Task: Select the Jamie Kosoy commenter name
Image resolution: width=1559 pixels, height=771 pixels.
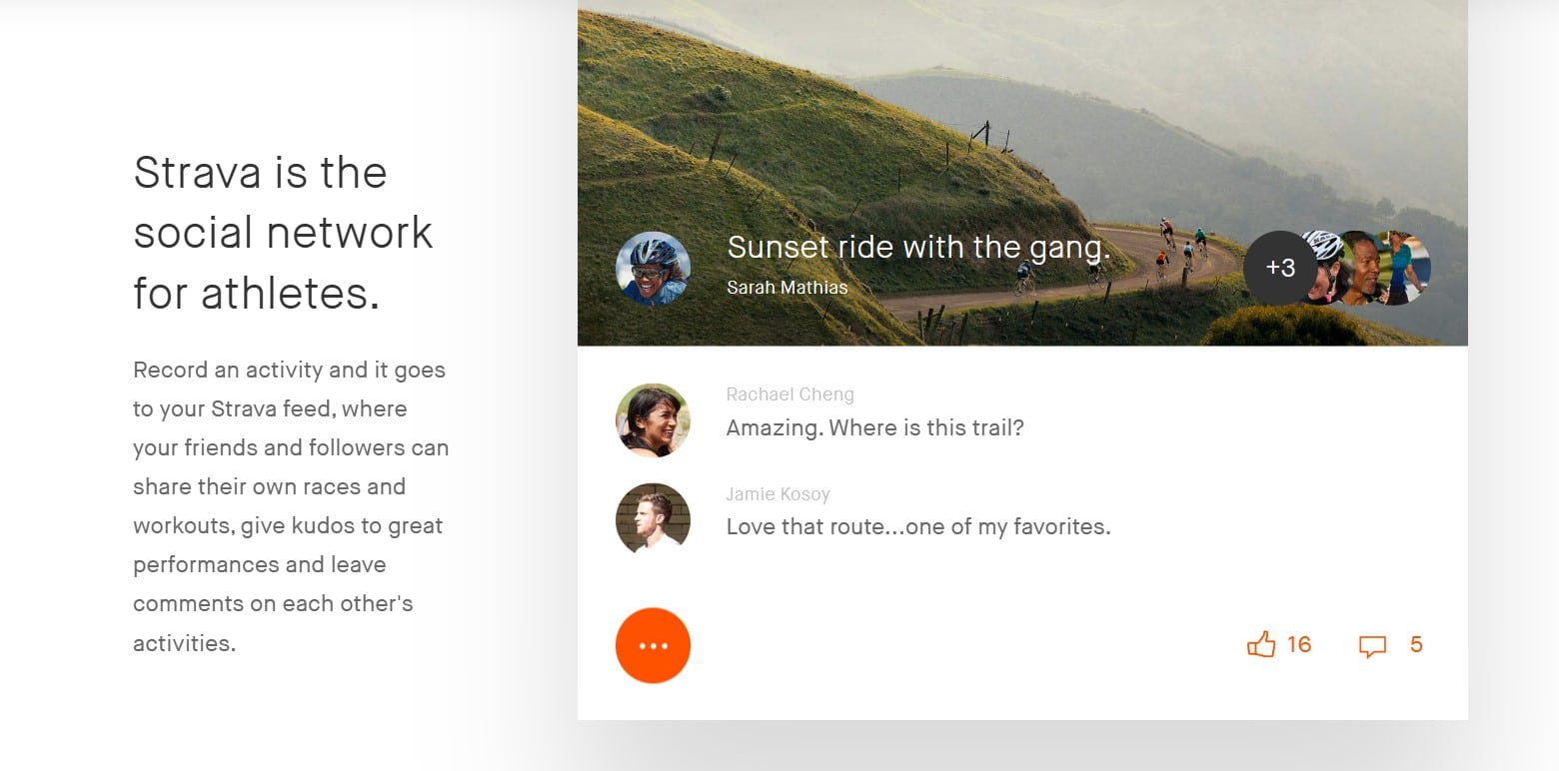Action: pos(778,494)
